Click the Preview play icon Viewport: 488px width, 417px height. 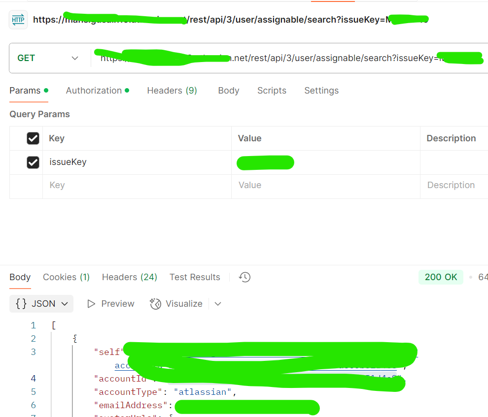click(91, 304)
